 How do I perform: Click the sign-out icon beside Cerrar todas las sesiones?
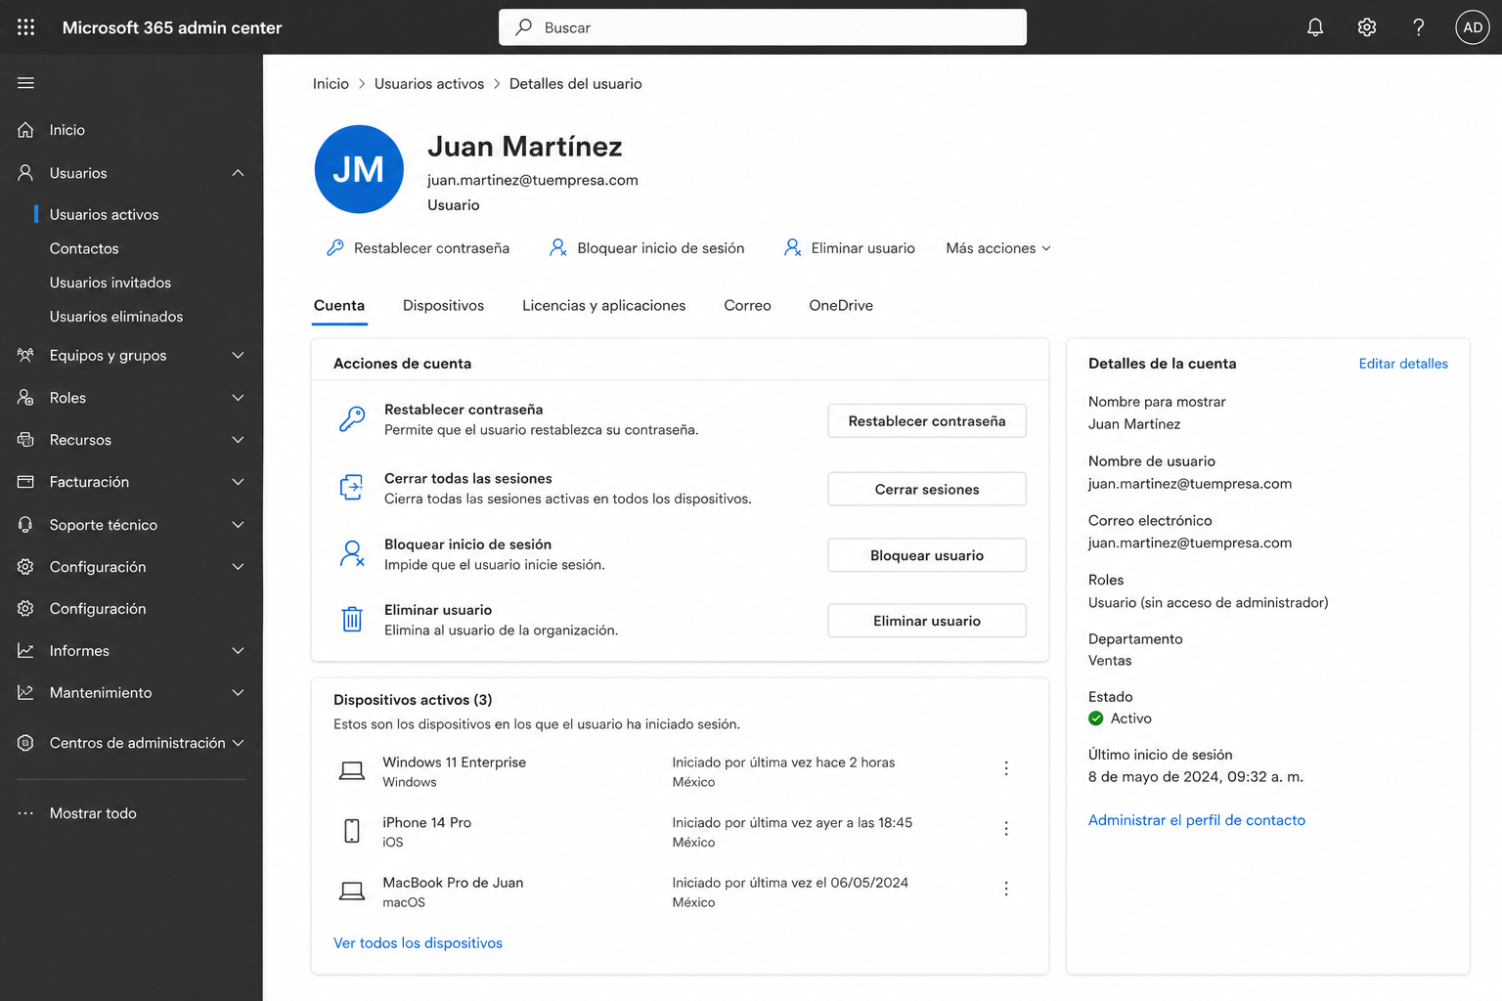352,487
